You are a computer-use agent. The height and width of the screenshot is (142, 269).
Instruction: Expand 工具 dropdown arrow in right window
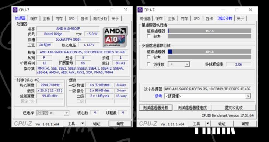[x=208, y=124]
